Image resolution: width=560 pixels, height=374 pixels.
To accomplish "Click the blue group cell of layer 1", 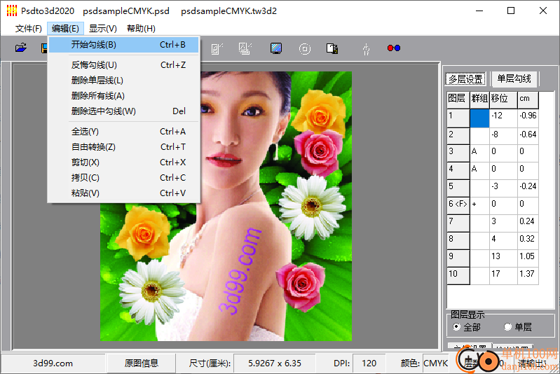I will click(x=479, y=116).
